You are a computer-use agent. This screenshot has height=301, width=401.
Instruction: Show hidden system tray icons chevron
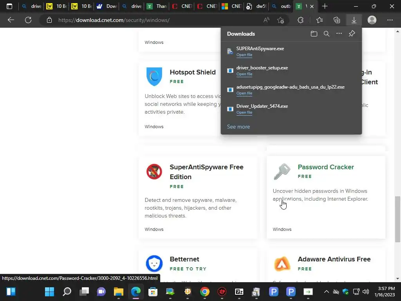(326, 292)
